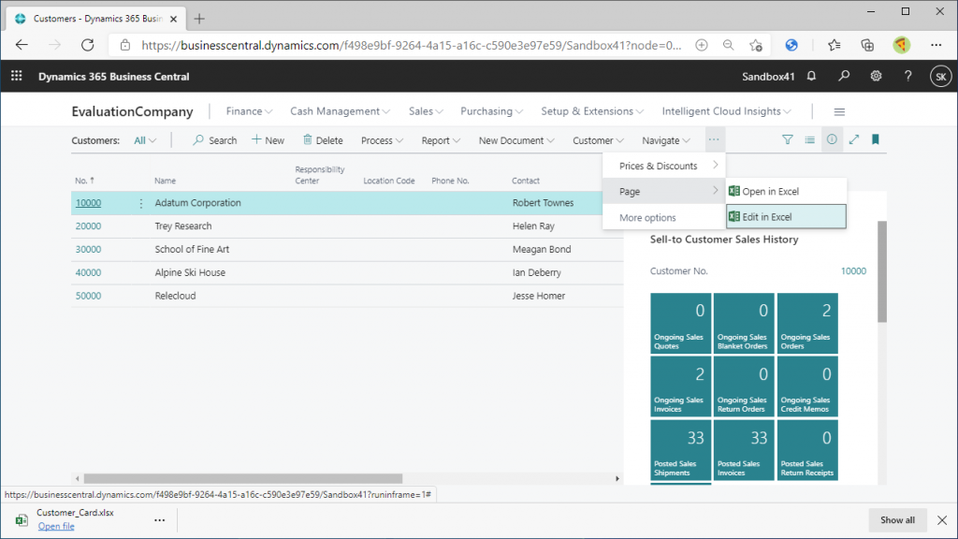Add this page to favorites star icon
This screenshot has width=958, height=539.
coord(756,45)
